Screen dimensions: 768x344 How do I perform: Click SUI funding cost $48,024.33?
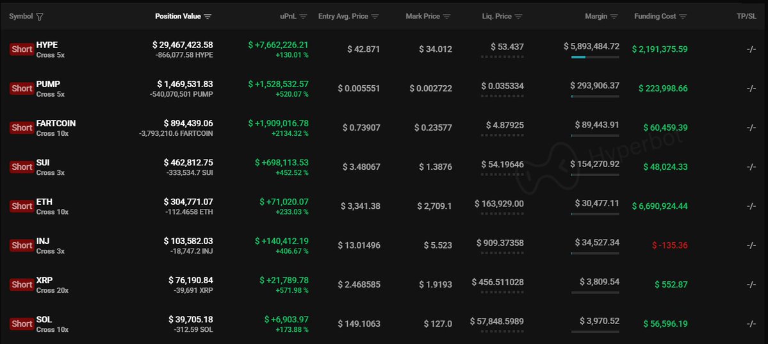665,167
